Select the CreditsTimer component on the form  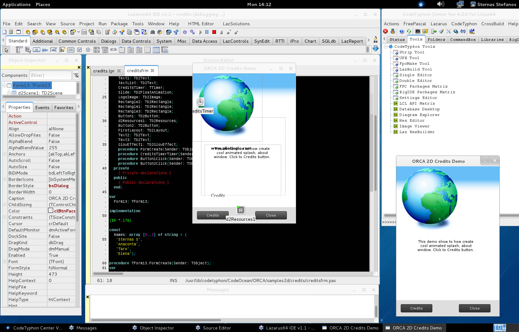tap(200, 102)
